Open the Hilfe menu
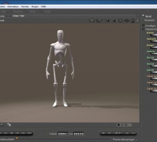The height and width of the screenshot is (142, 157). 44,7
